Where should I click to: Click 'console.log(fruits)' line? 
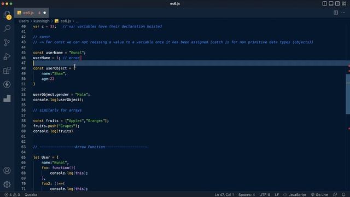pos(53,131)
